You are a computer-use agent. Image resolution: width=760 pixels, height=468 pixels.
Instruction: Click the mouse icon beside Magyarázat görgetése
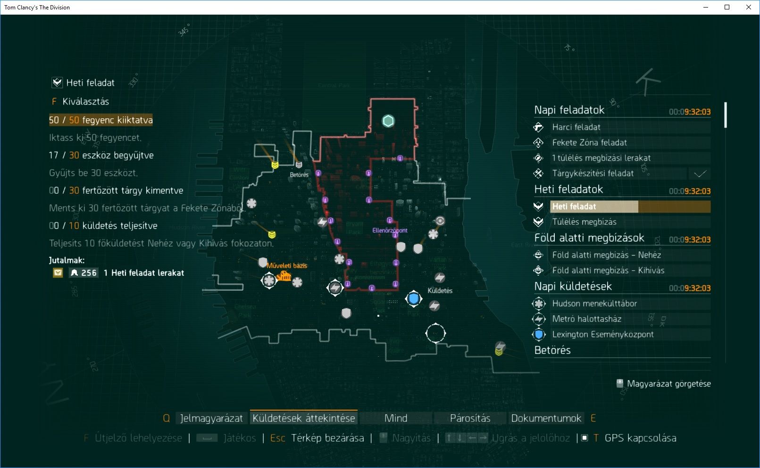pos(620,384)
